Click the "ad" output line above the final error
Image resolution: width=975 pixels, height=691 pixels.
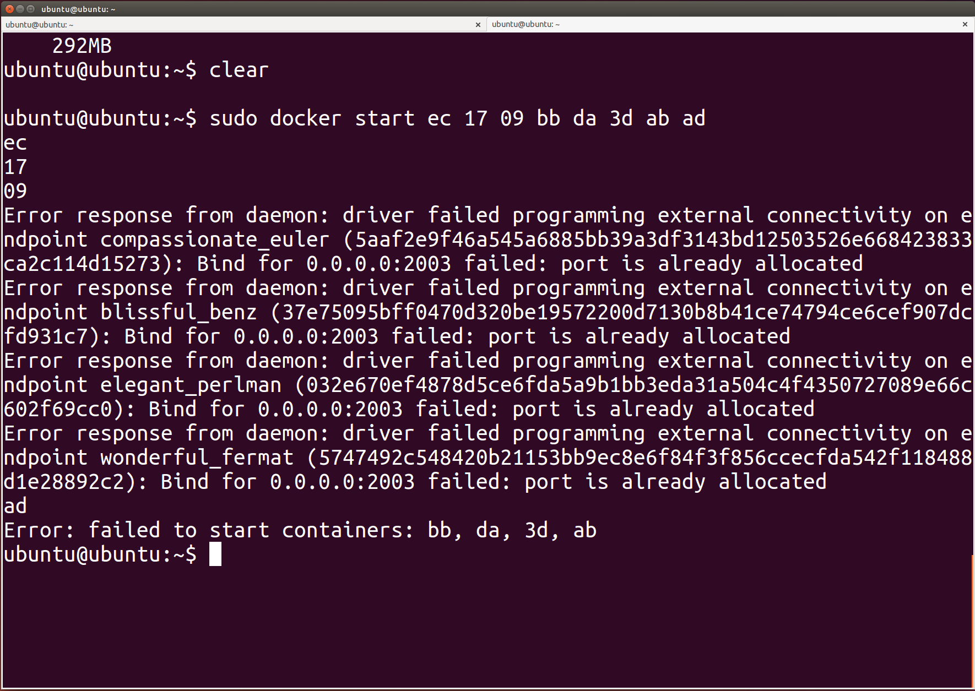[15, 506]
